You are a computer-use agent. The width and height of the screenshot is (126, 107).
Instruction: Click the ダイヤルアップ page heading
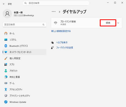click(x=75, y=12)
